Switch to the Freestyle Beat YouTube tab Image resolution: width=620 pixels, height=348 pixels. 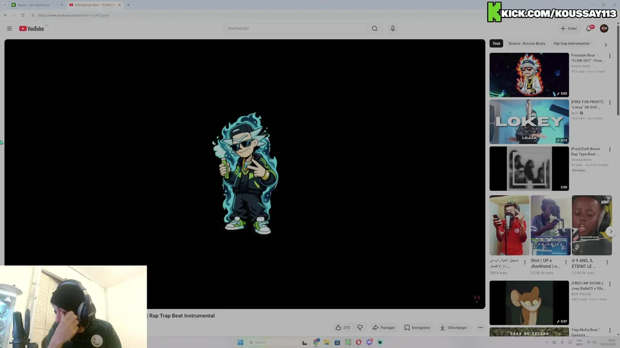point(95,5)
